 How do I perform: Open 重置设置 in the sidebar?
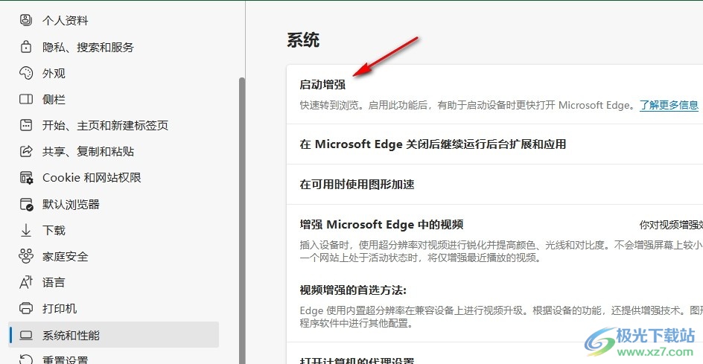(x=65, y=360)
